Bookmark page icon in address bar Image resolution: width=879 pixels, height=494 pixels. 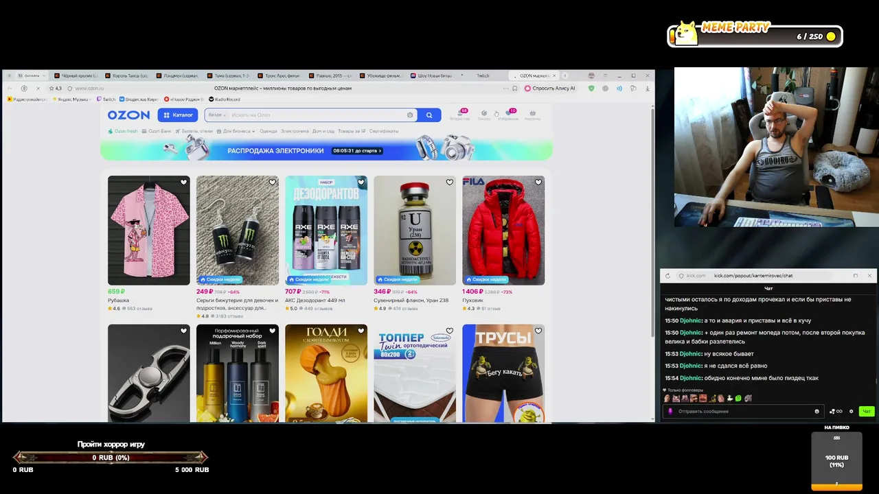(514, 89)
